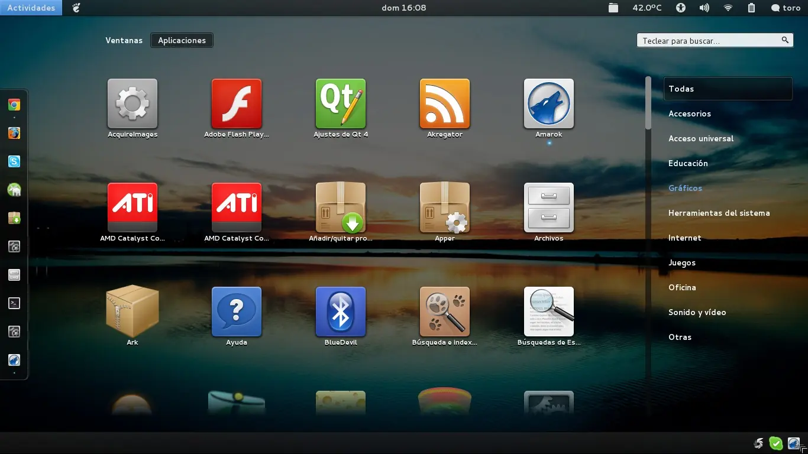
Task: Click the 42.0°C temperature indicator
Action: (647, 8)
